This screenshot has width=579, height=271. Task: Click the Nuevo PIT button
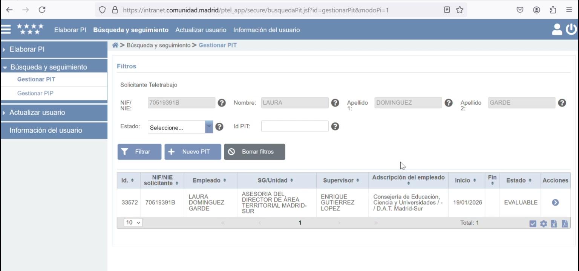pyautogui.click(x=193, y=152)
